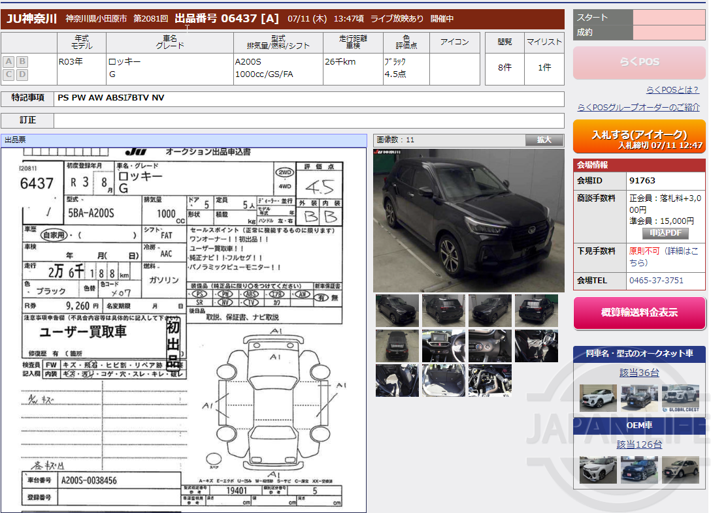The width and height of the screenshot is (711, 513).
Task: Open the 該当36台 same-model vehicles link
Action: (x=639, y=371)
